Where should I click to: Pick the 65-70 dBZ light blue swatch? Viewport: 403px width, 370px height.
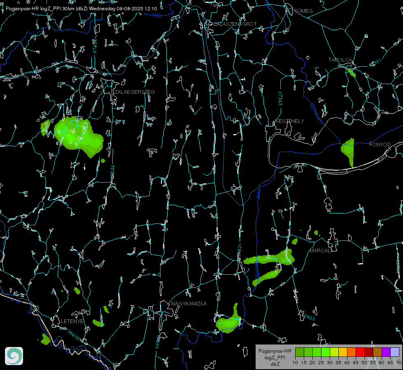tap(395, 352)
